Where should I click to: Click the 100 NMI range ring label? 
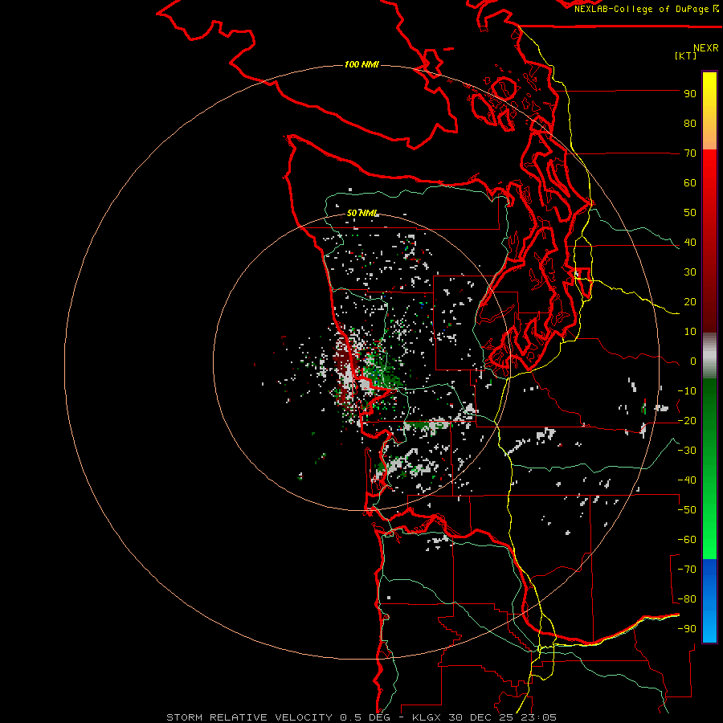(361, 64)
